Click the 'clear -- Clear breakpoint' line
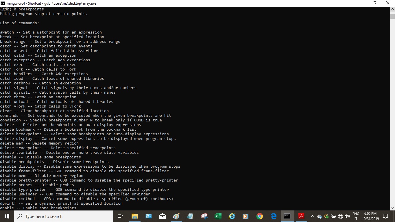The height and width of the screenshot is (222, 395). tap(54, 111)
